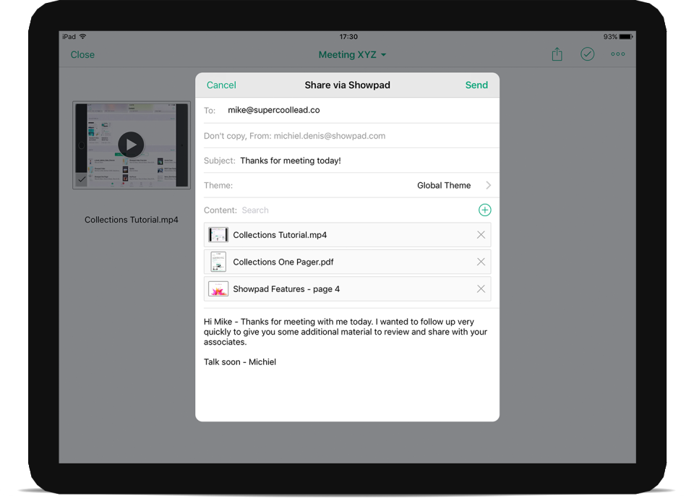Tap the 17:30 clock in status bar
The image size is (694, 501).
[348, 37]
